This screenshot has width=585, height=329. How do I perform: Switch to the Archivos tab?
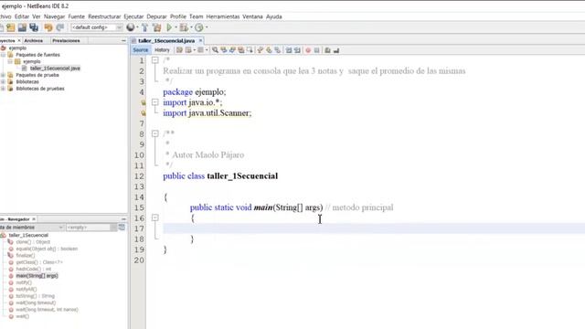(x=34, y=40)
